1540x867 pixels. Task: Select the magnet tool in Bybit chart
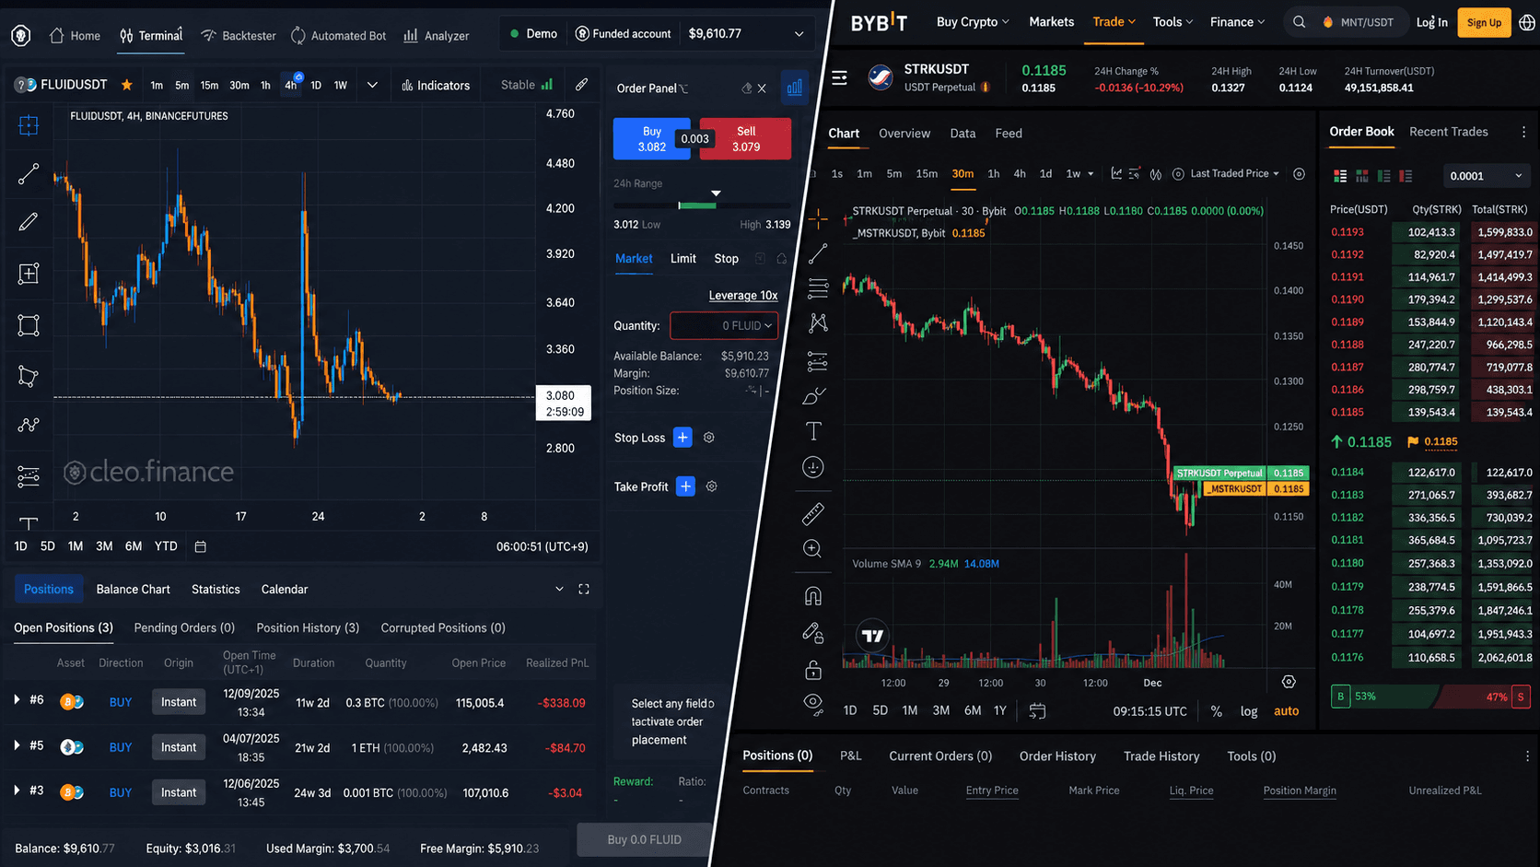point(813,596)
